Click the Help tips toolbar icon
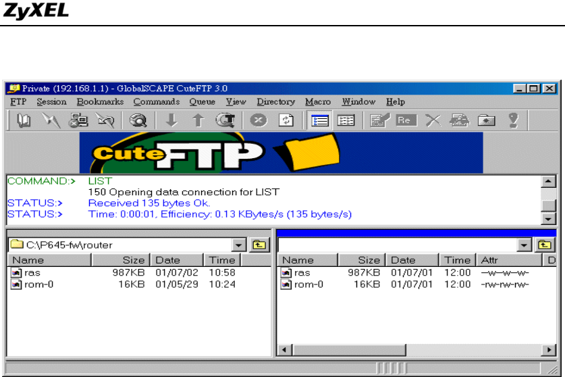The width and height of the screenshot is (565, 377). pos(513,120)
